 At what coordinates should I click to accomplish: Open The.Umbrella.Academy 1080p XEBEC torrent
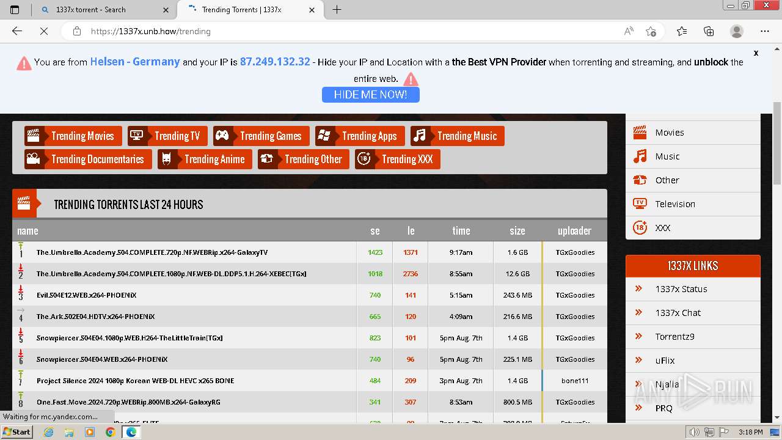point(171,274)
